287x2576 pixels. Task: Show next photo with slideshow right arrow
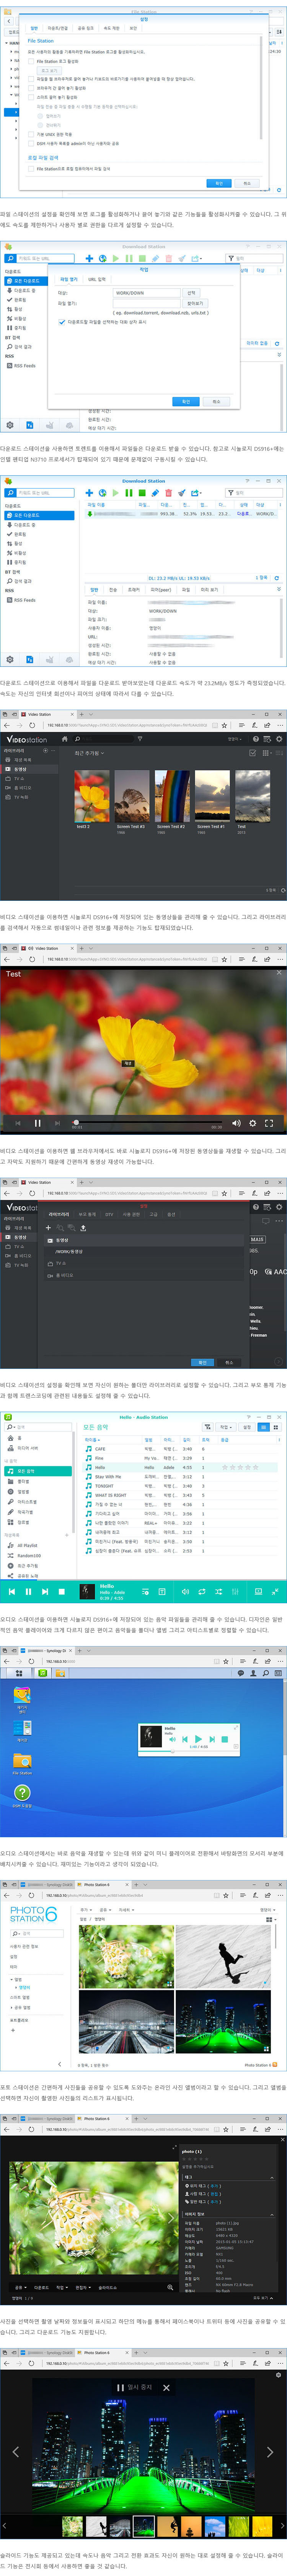tap(270, 2452)
